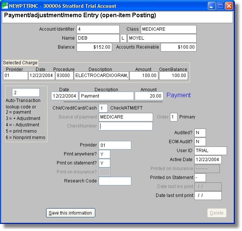Image resolution: width=242 pixels, height=231 pixels.
Task: Click the lower Provider field 01
Action: [115, 145]
